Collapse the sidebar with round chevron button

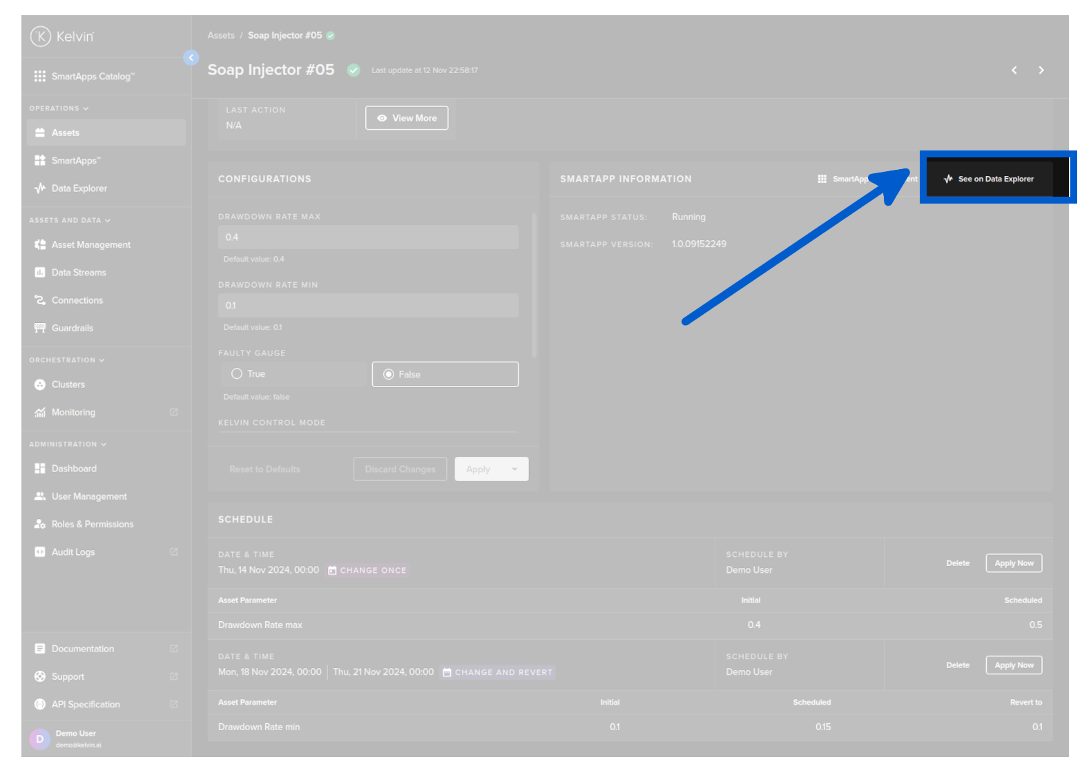tap(191, 58)
